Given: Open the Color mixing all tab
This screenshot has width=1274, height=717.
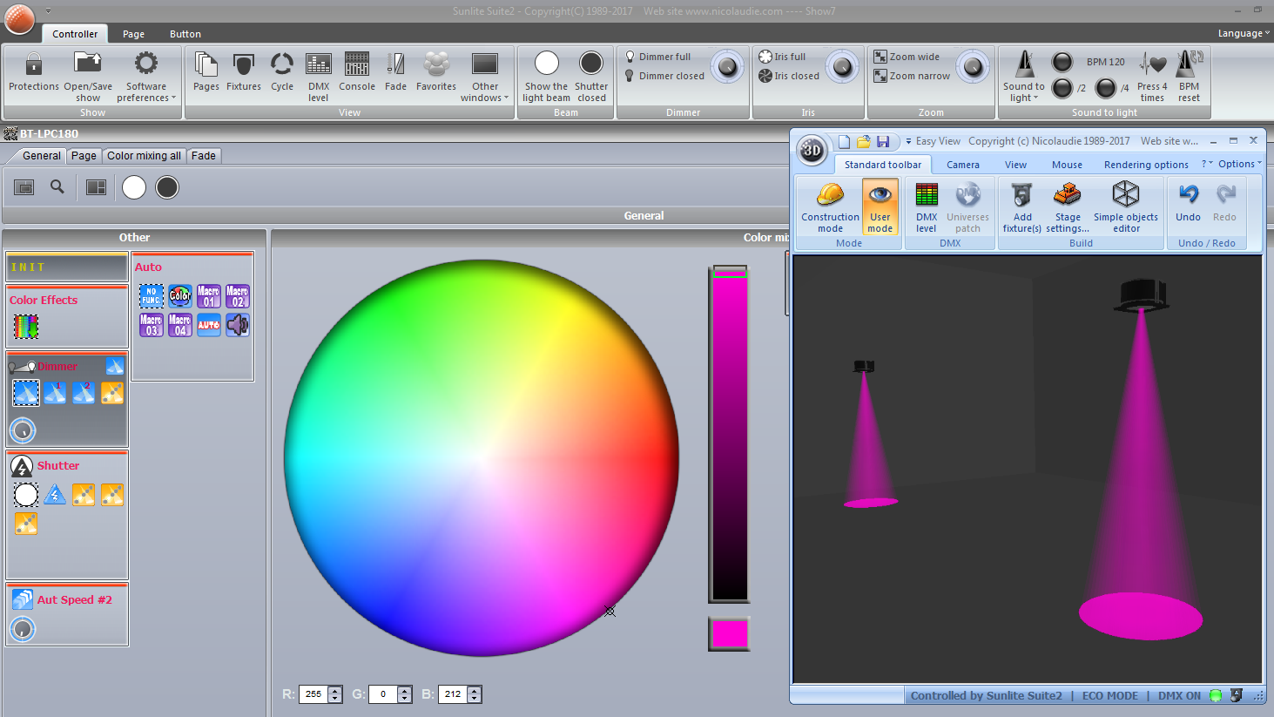Looking at the screenshot, I should (x=144, y=156).
